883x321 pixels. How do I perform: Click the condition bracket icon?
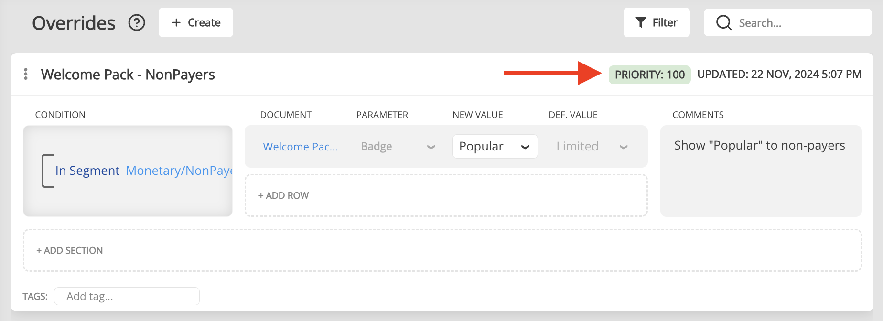[x=47, y=171]
